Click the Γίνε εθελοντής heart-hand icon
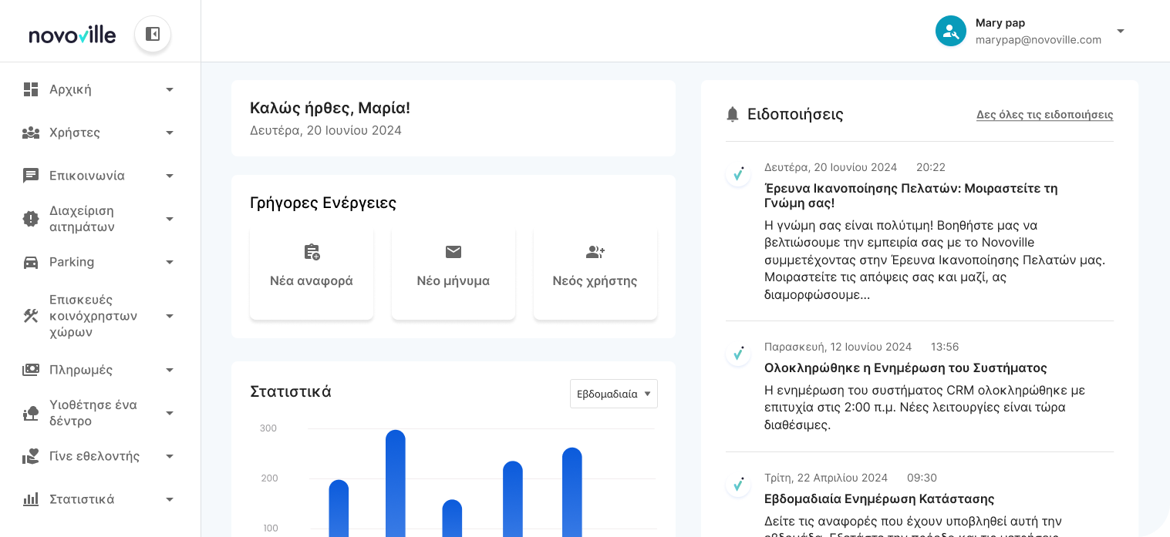This screenshot has width=1170, height=537. coord(31,456)
